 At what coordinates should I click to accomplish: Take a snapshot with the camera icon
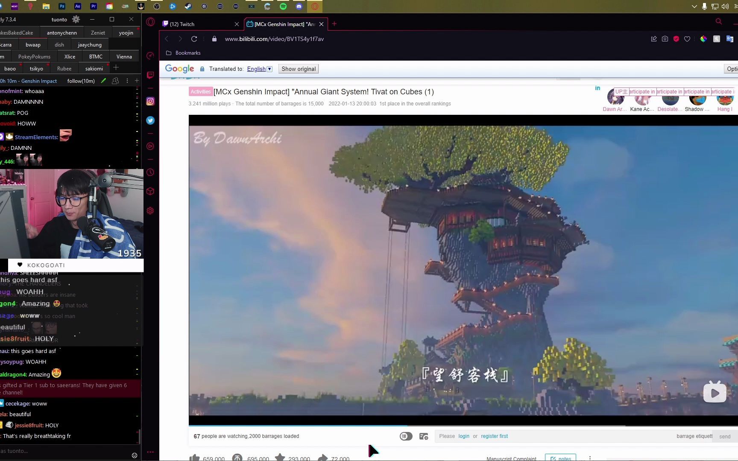click(665, 39)
